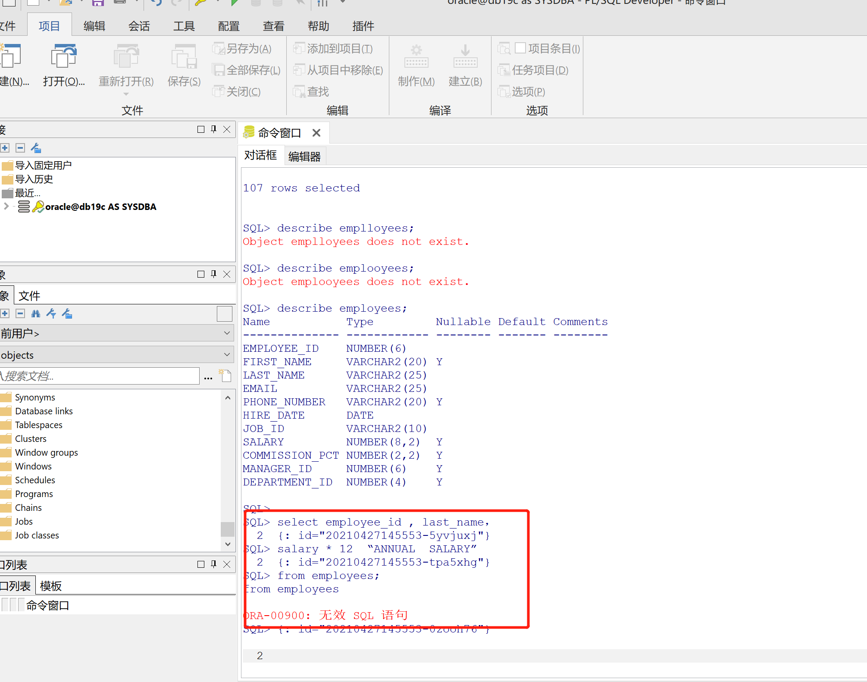Click the Reopen project icon
The image size is (867, 682).
point(126,57)
